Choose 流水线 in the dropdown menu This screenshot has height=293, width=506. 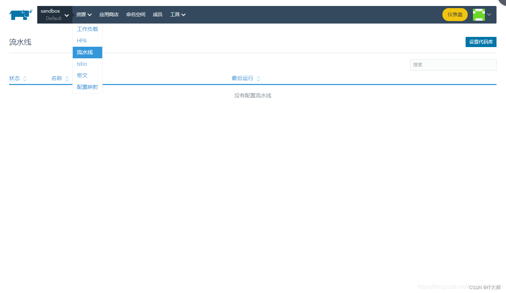click(87, 52)
